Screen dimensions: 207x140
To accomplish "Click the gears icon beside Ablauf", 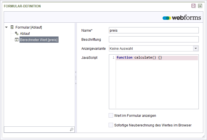I will (17, 33).
